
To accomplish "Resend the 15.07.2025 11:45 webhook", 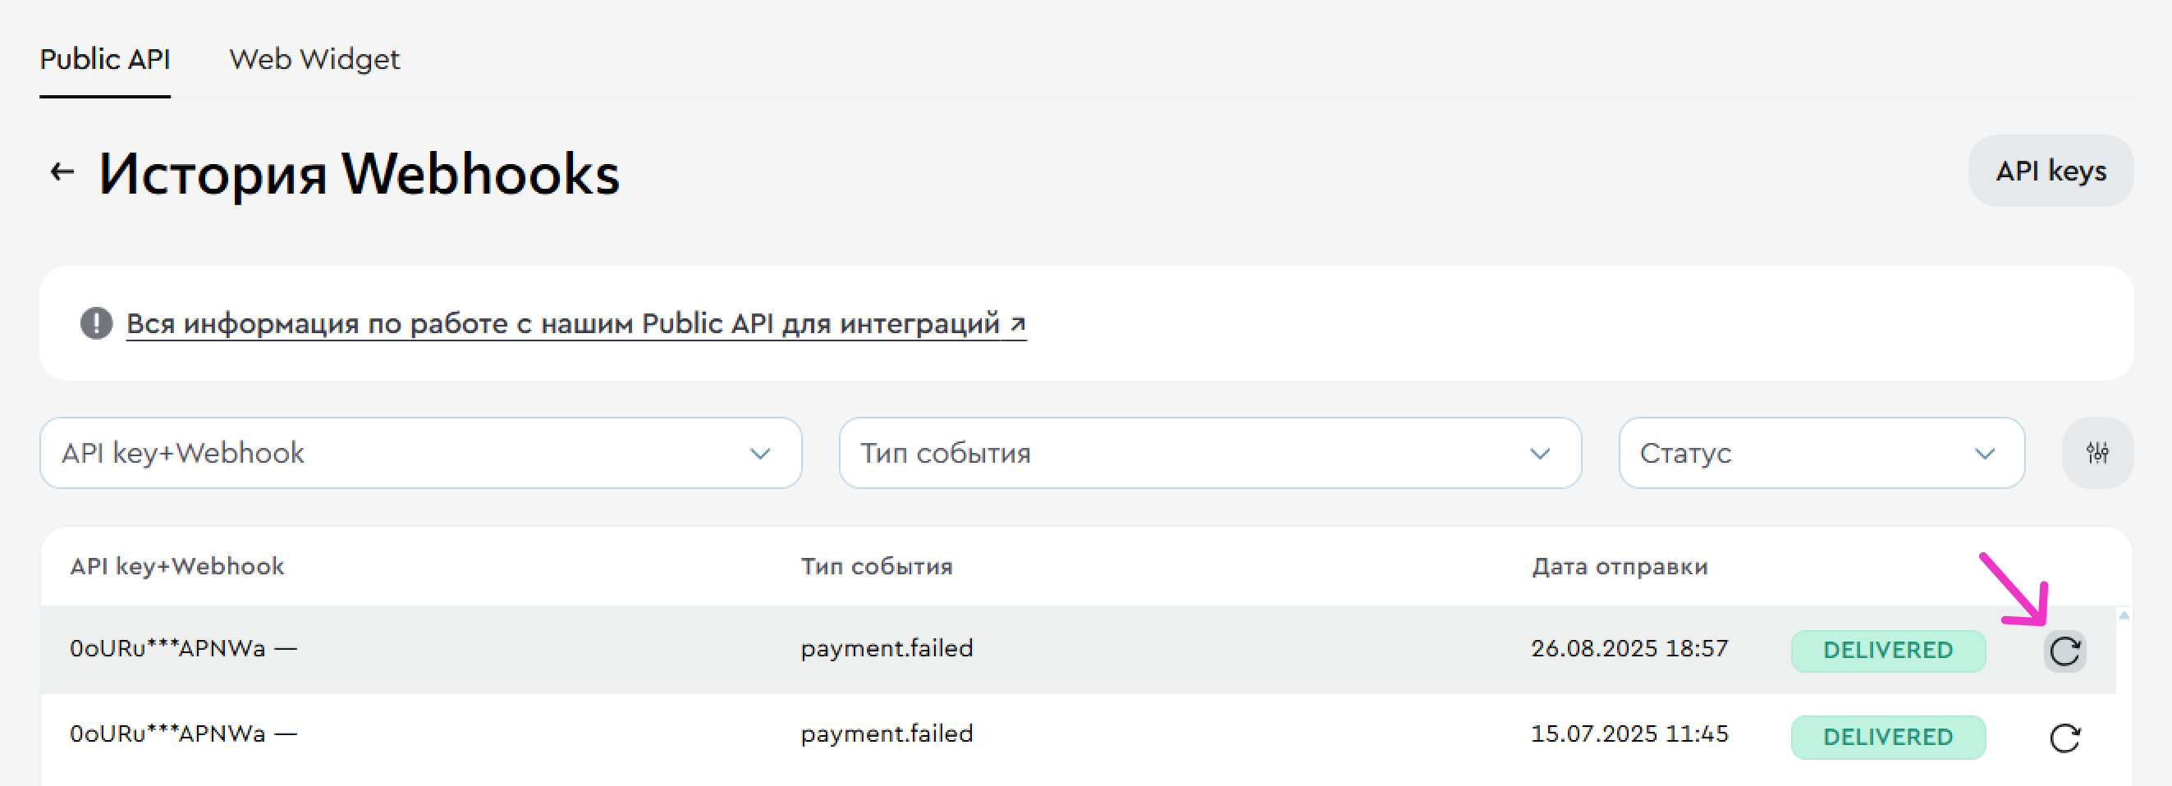I will tap(2064, 737).
